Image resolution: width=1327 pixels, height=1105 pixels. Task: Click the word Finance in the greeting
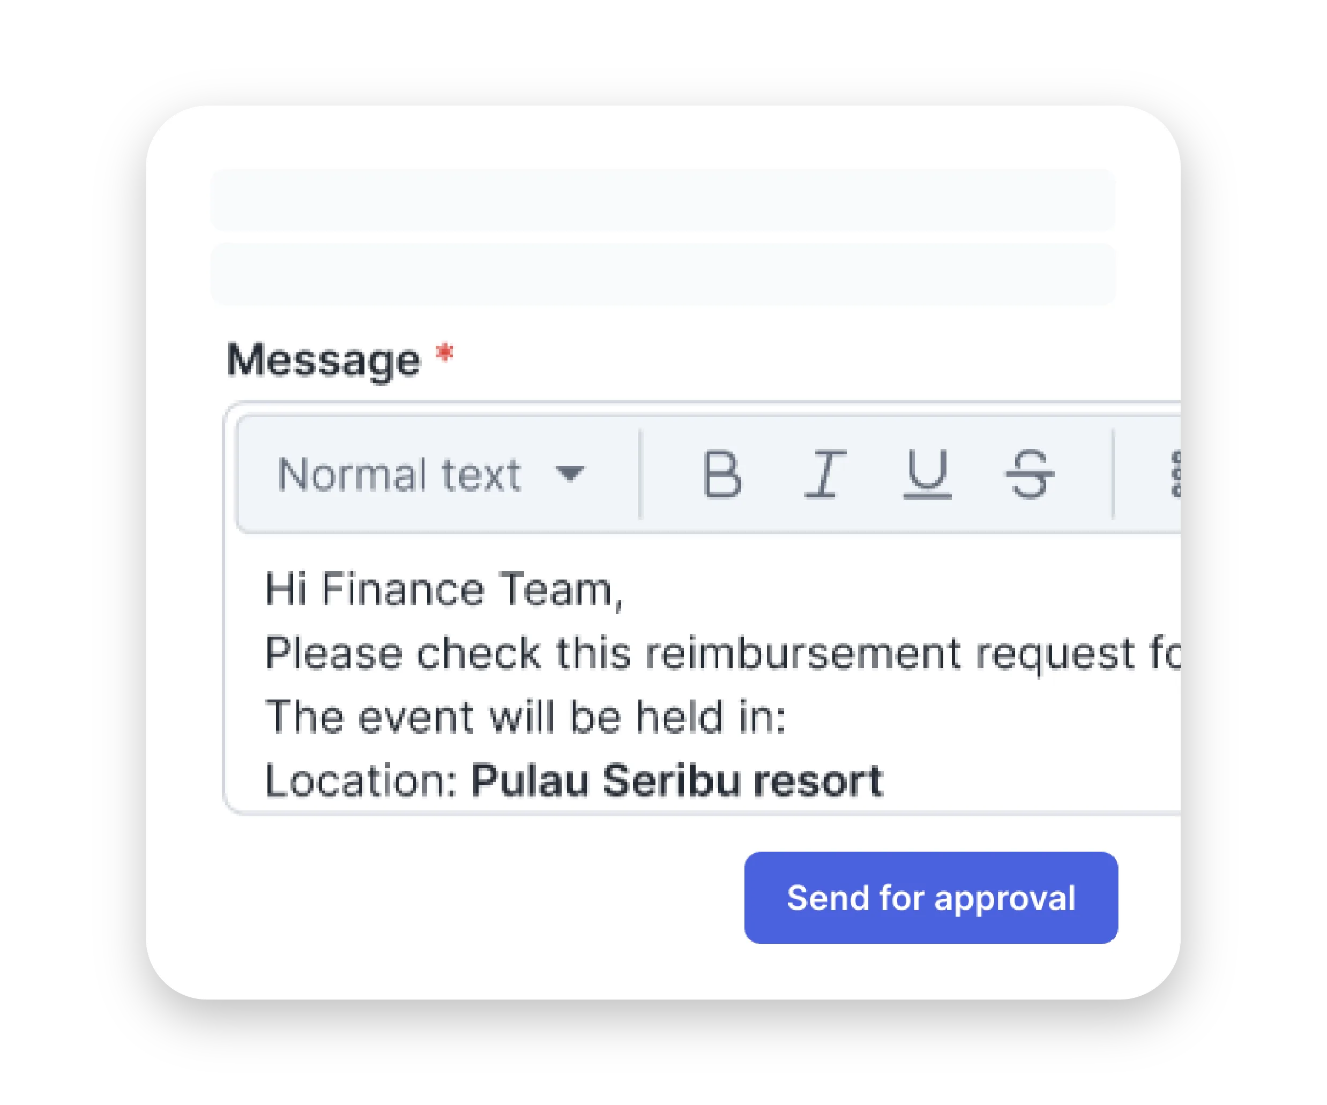click(x=403, y=589)
